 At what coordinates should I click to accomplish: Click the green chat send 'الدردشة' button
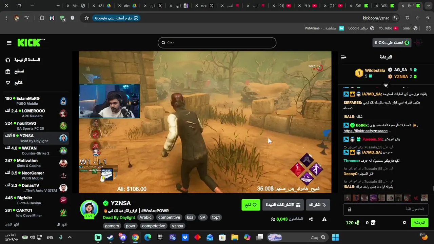pos(419,223)
